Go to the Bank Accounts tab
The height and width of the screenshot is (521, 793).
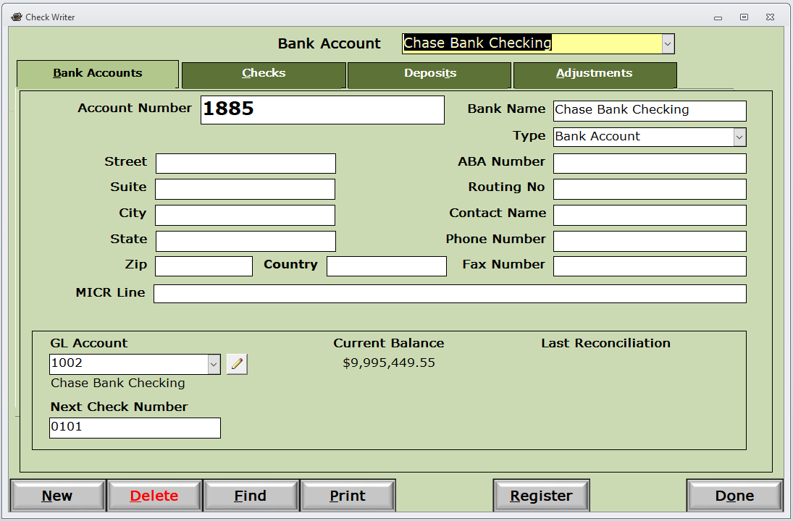pos(98,74)
